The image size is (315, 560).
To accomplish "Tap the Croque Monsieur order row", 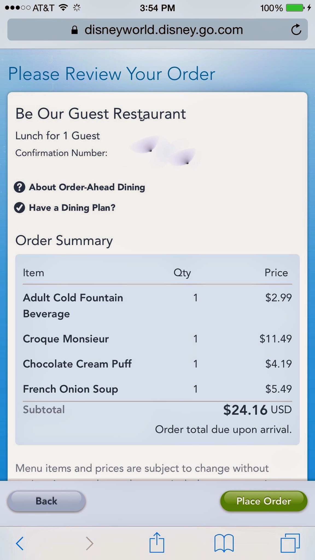I will click(x=66, y=339).
